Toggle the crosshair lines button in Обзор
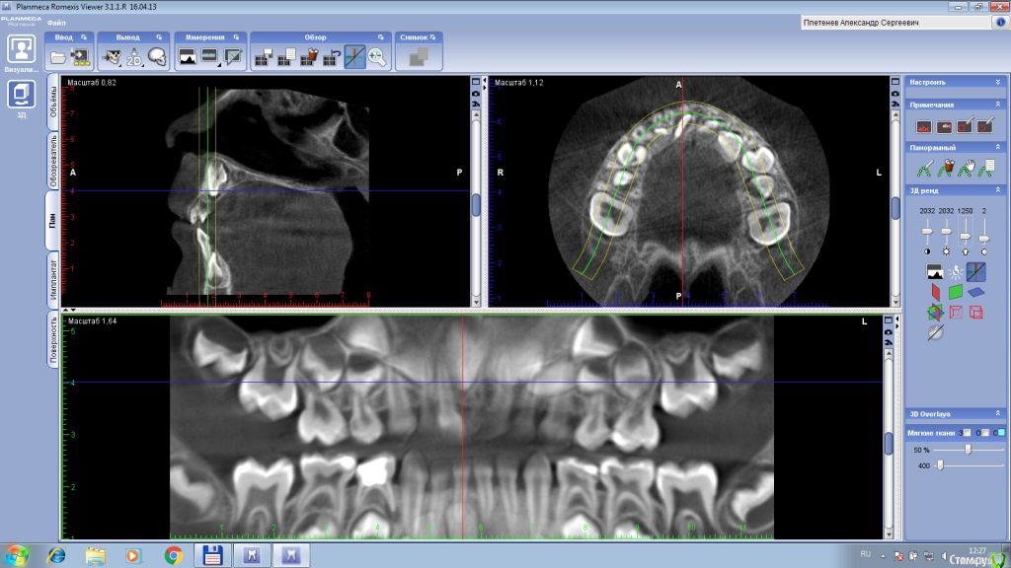1011x568 pixels. [353, 58]
